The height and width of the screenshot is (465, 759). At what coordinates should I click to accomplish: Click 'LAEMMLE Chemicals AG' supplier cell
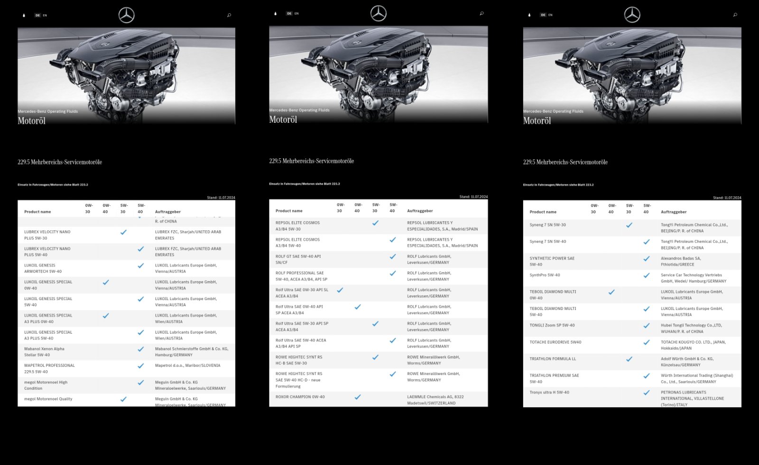pos(435,400)
